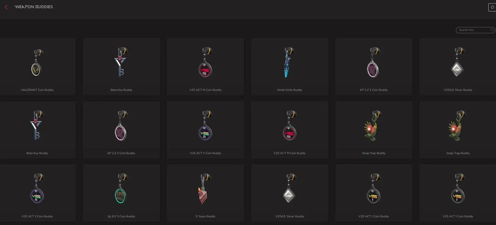Click second-row Beta Key Buddy card

(x=37, y=130)
